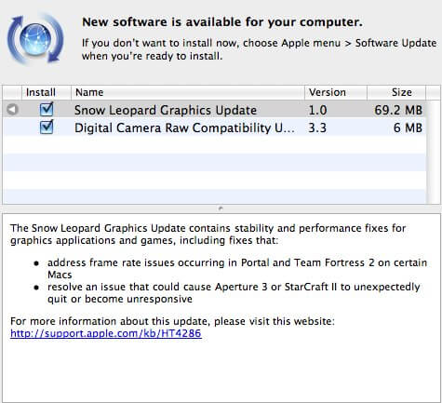Image resolution: width=442 pixels, height=403 pixels.
Task: Click the Software Update globe icon
Action: point(35,39)
